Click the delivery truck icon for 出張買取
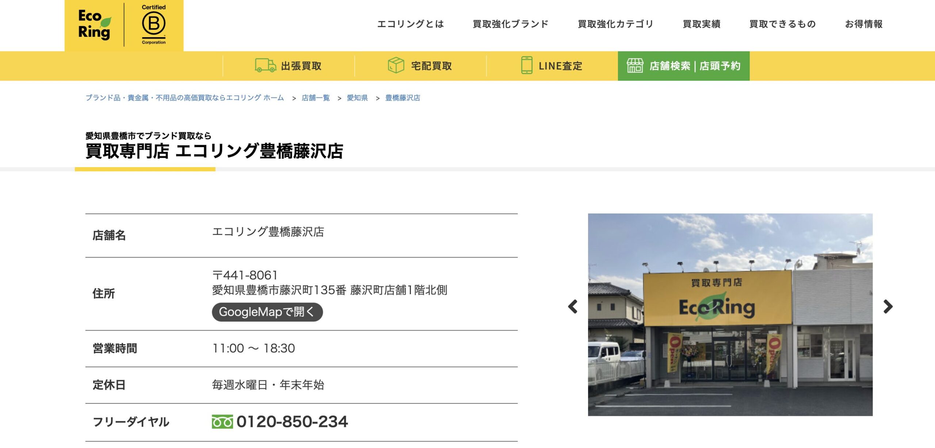The width and height of the screenshot is (935, 448). (x=266, y=65)
